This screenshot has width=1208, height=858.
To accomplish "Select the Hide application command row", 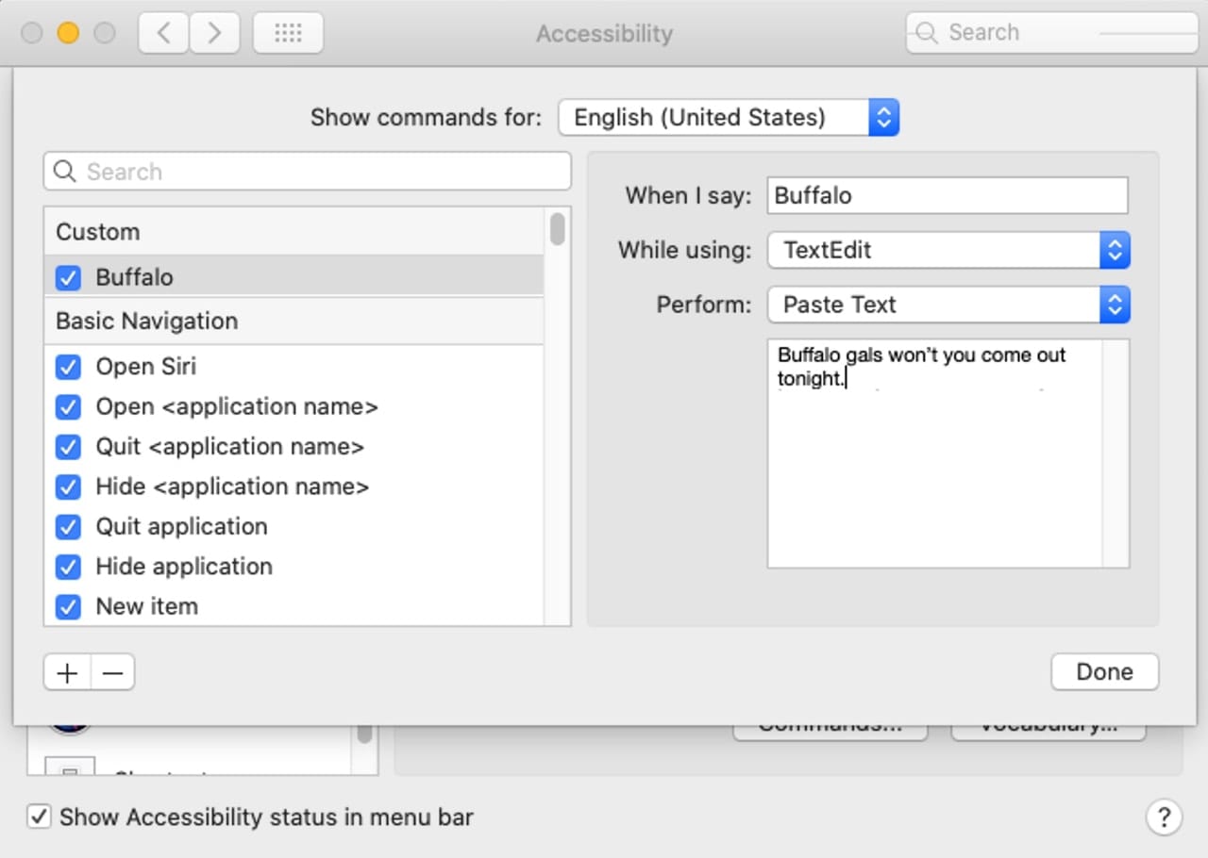I will tap(184, 567).
